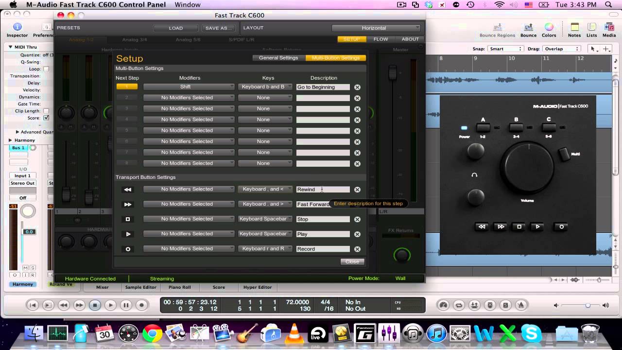Screen dimensions: 622x350
Task: Open the Inspector in Logic toolbar
Action: (x=17, y=30)
